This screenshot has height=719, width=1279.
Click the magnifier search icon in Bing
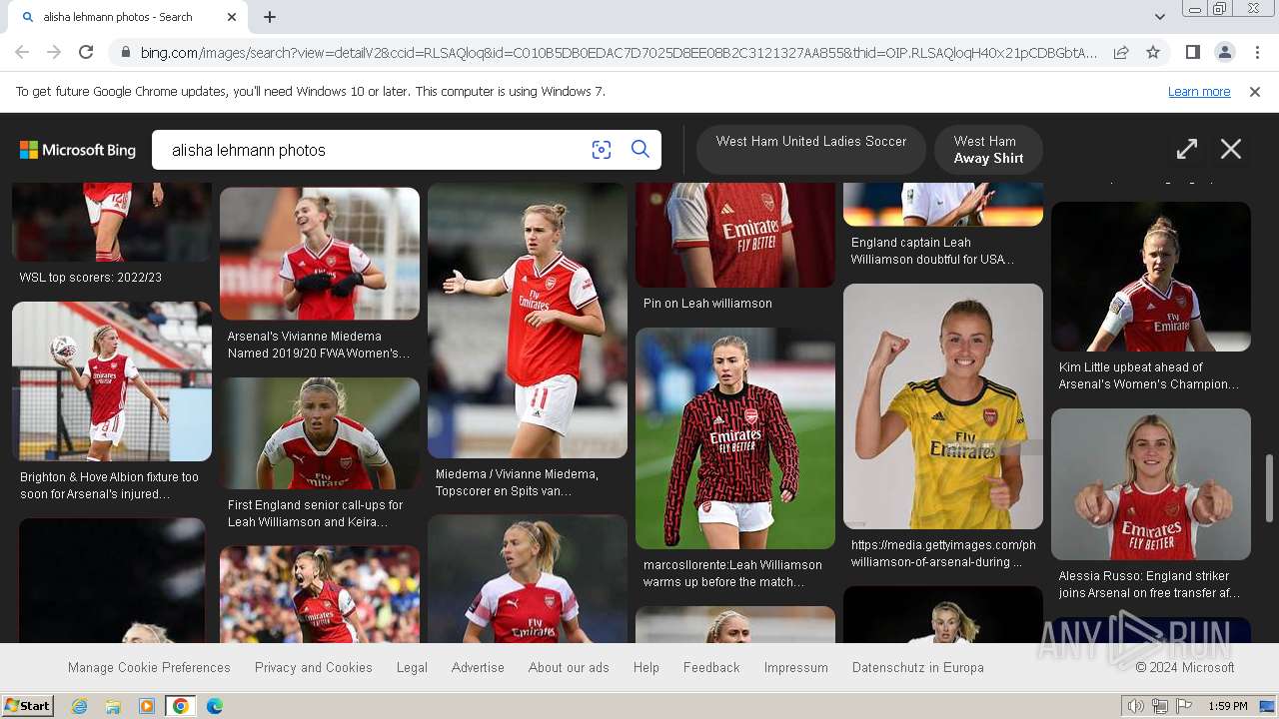(x=640, y=150)
